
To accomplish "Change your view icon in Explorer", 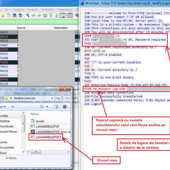I will pos(42,107).
